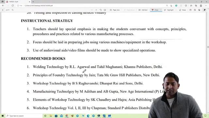Activate the Draw tool
209x118 pixels.
tap(155, 10)
